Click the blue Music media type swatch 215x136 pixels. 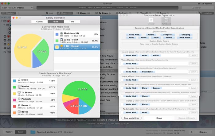tap(14, 81)
